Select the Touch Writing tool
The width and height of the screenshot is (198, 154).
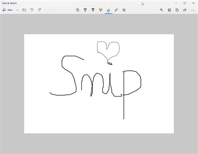[78, 10]
